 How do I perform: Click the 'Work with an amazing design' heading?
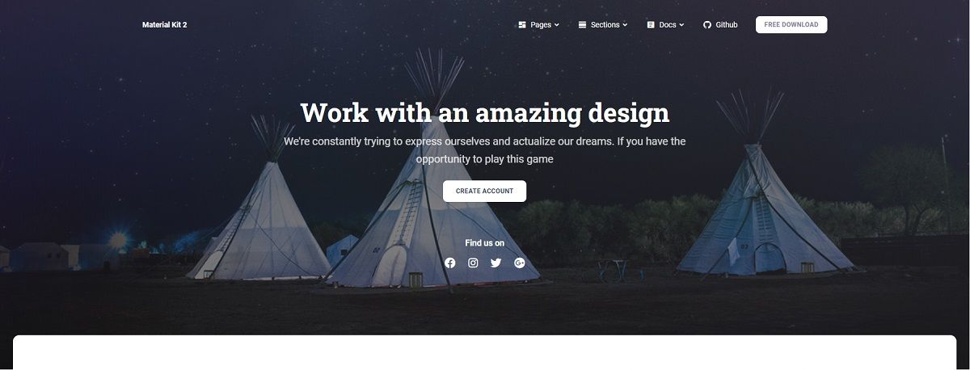tap(485, 112)
